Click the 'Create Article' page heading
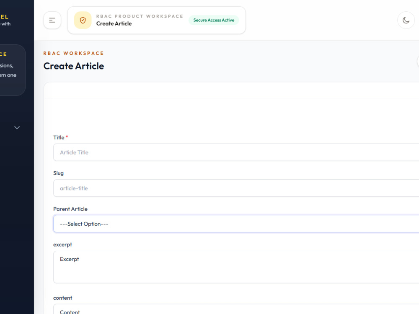Screen dimensions: 419x314 (74, 66)
